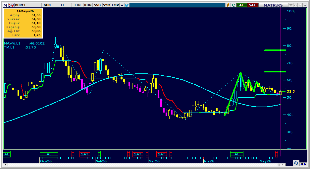Select the GUN period button
This screenshot has width=310, height=169.
point(47,5)
